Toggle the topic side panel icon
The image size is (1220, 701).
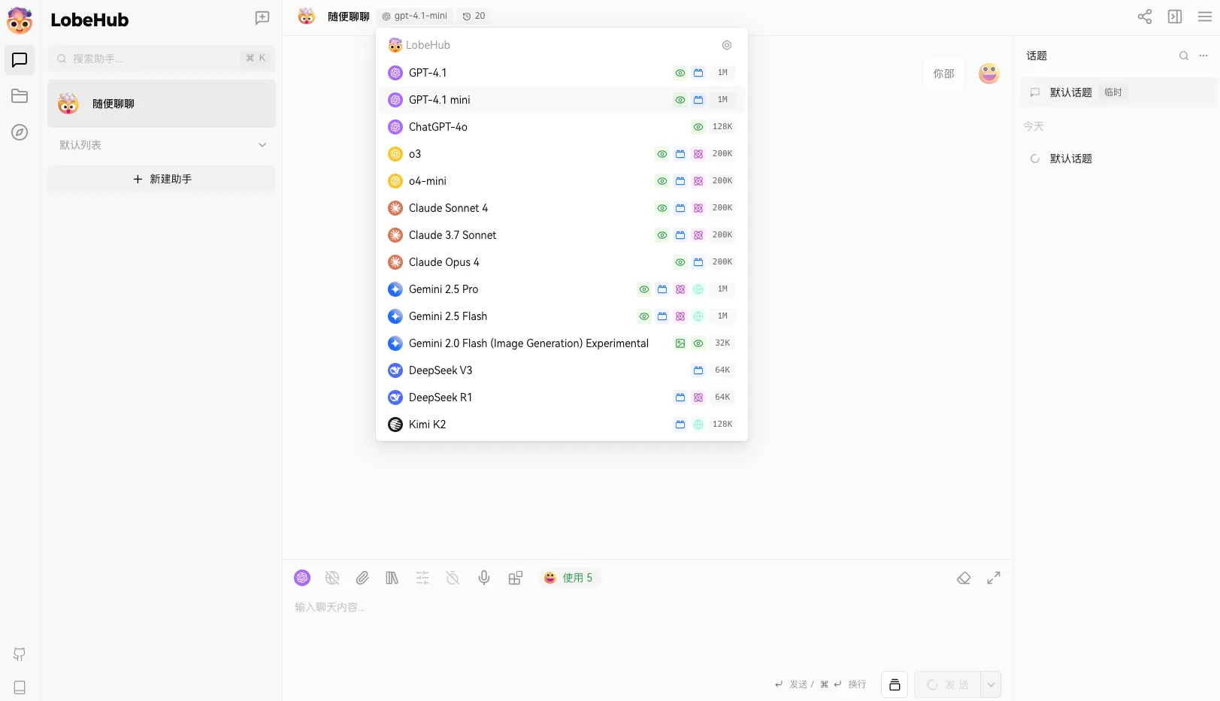point(1175,17)
